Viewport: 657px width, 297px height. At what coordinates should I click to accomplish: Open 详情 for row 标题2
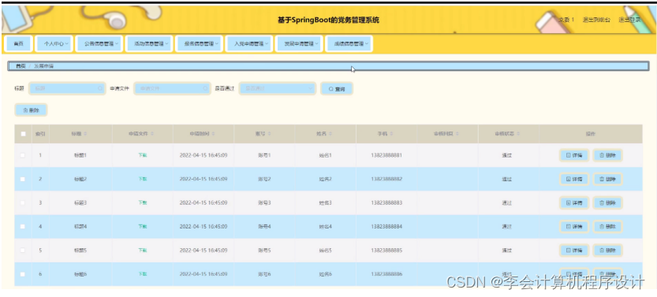point(574,179)
